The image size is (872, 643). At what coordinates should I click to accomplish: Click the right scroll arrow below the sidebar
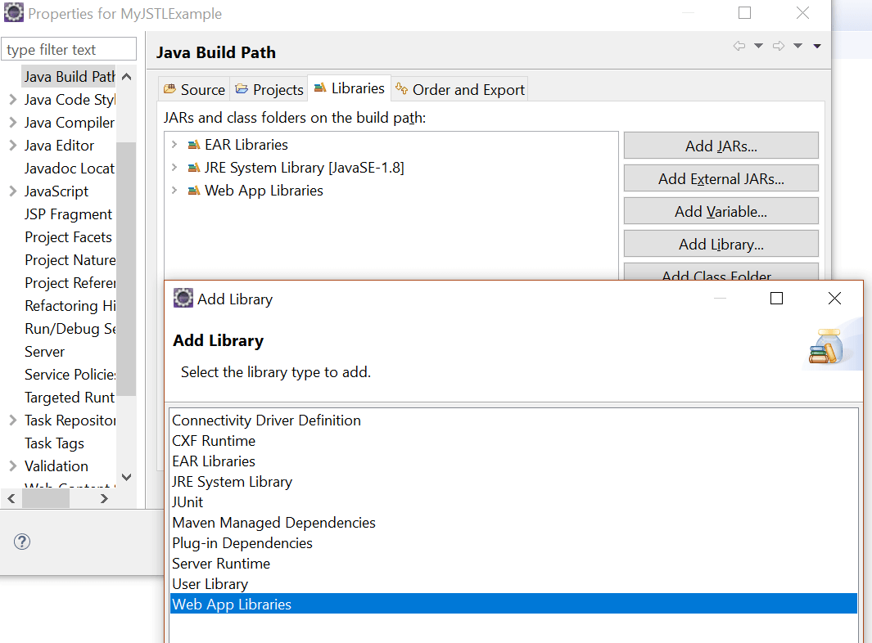pos(103,498)
